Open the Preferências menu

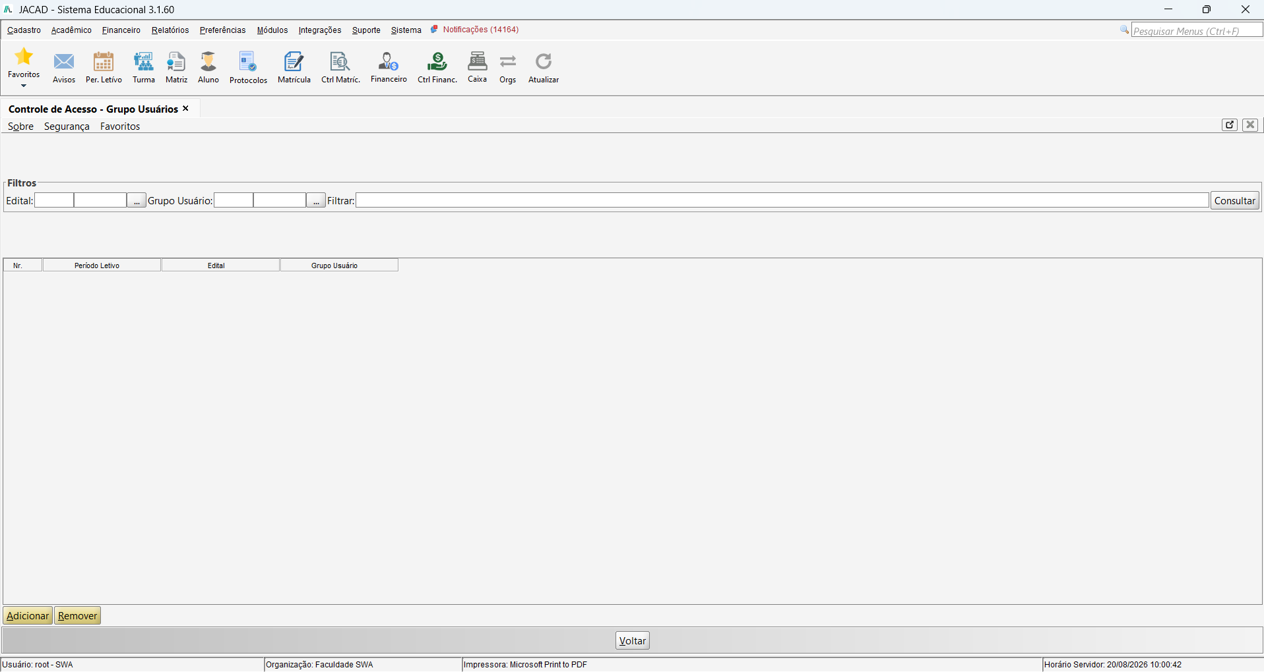(x=223, y=30)
